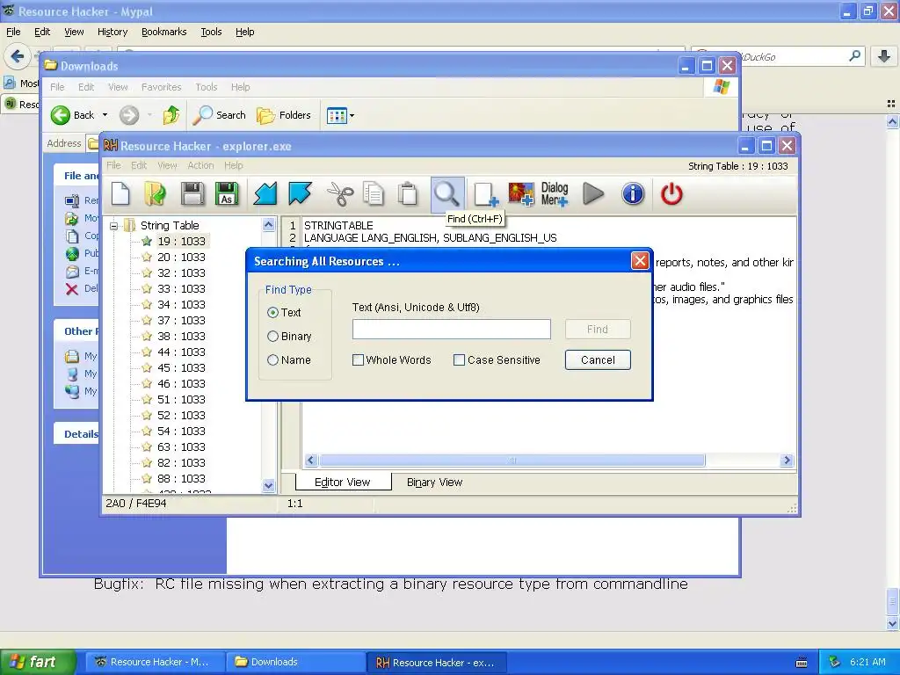Viewport: 900px width, 675px height.
Task: Select tree item 32 : 1033
Action: click(181, 272)
